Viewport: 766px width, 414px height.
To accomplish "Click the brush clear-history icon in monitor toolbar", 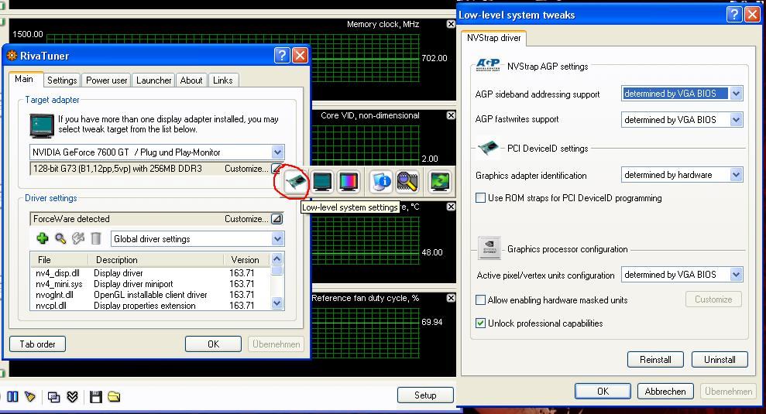I will click(x=30, y=396).
